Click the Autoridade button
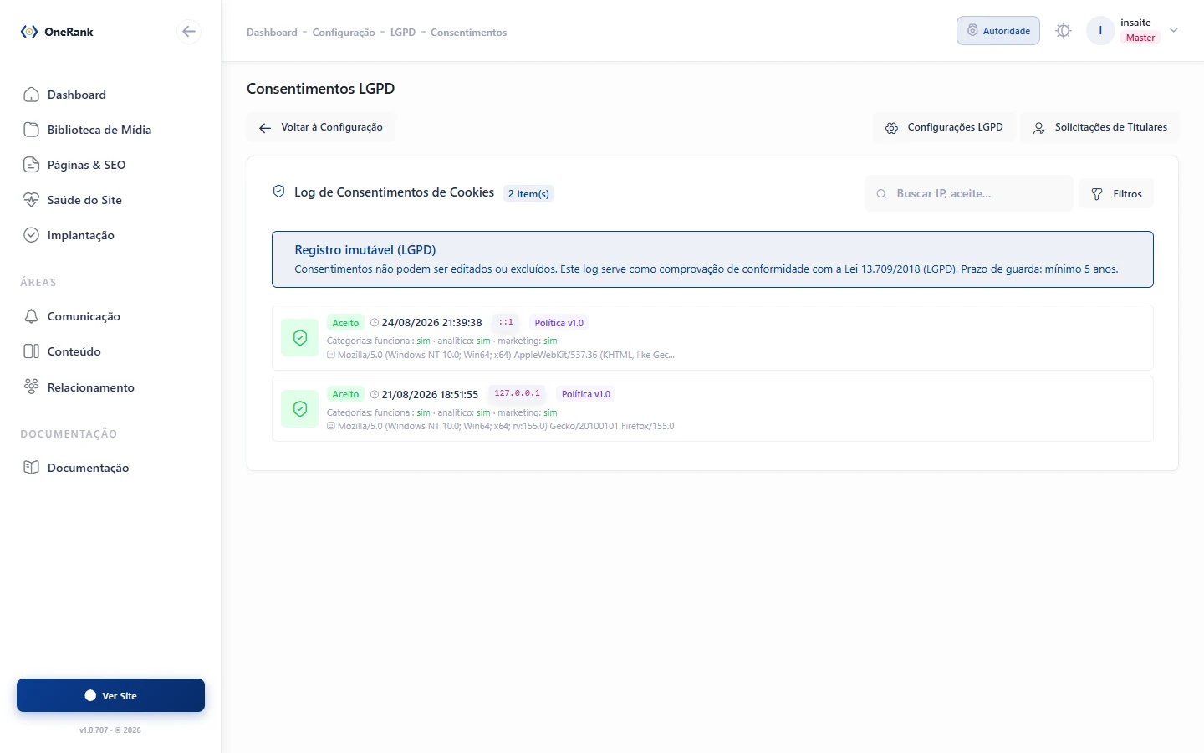The height and width of the screenshot is (753, 1204). (998, 31)
